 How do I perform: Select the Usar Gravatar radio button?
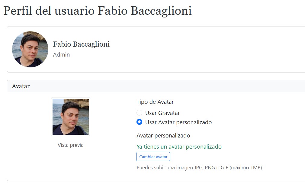coord(139,113)
